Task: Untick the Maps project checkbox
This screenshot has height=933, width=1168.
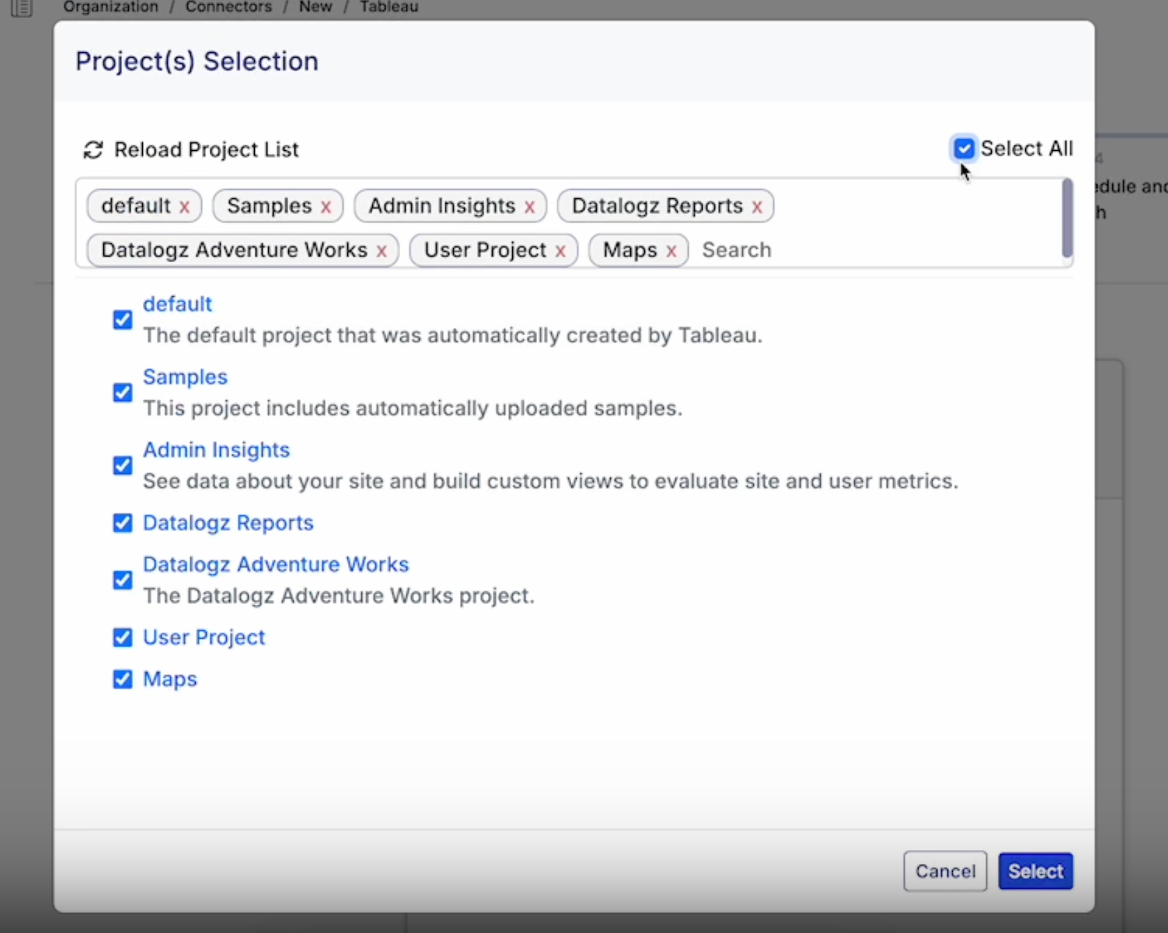Action: pyautogui.click(x=123, y=679)
